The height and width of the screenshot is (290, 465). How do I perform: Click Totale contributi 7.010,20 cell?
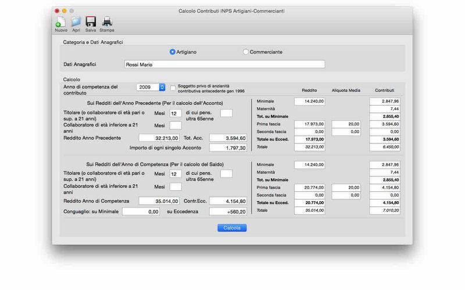pyautogui.click(x=385, y=211)
